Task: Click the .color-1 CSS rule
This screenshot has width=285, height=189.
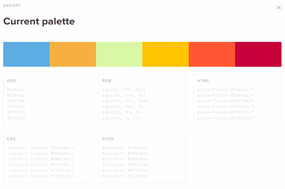Action: click(41, 147)
